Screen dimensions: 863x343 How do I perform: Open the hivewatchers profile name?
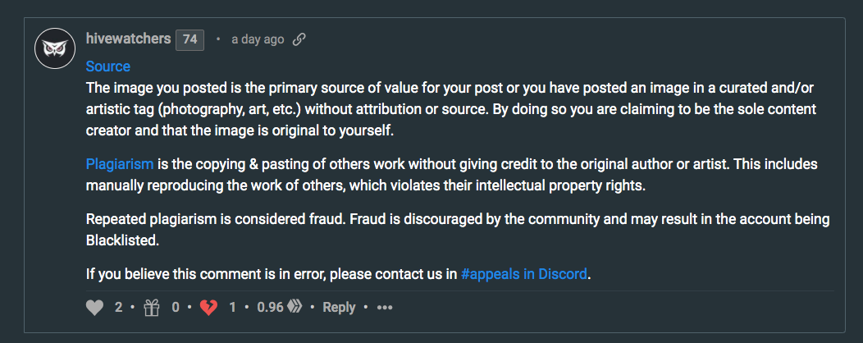(128, 39)
